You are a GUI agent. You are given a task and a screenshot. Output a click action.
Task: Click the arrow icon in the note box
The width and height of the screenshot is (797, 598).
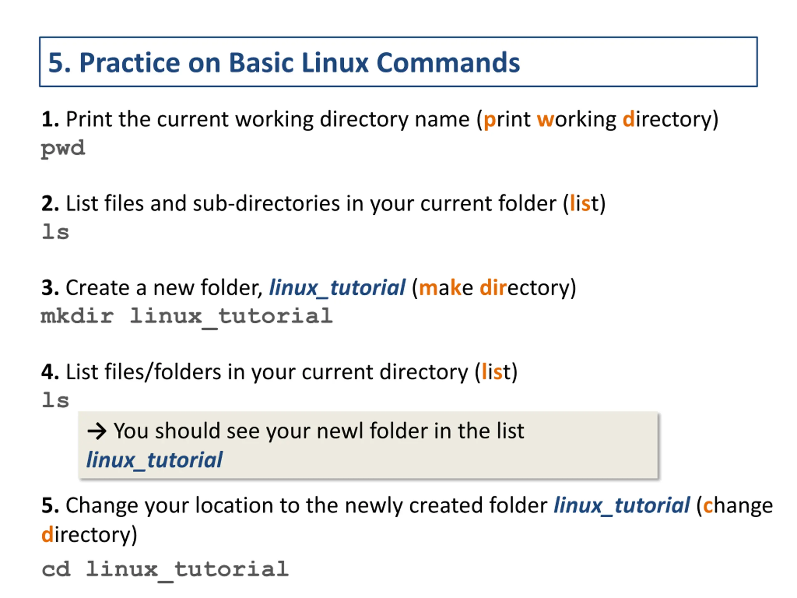[x=97, y=431]
